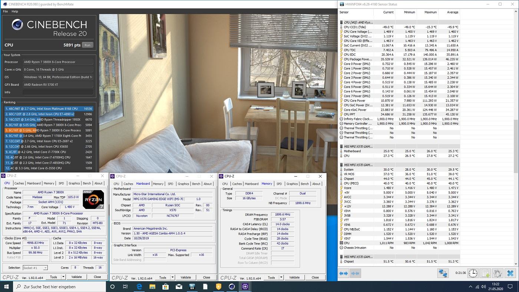Select the Chassis Intrusion sensor row
The height and width of the screenshot is (292, 519).
click(x=400, y=247)
